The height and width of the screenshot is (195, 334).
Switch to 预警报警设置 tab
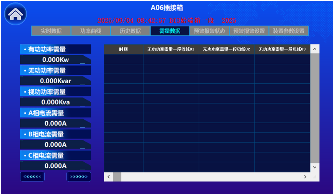point(249,31)
